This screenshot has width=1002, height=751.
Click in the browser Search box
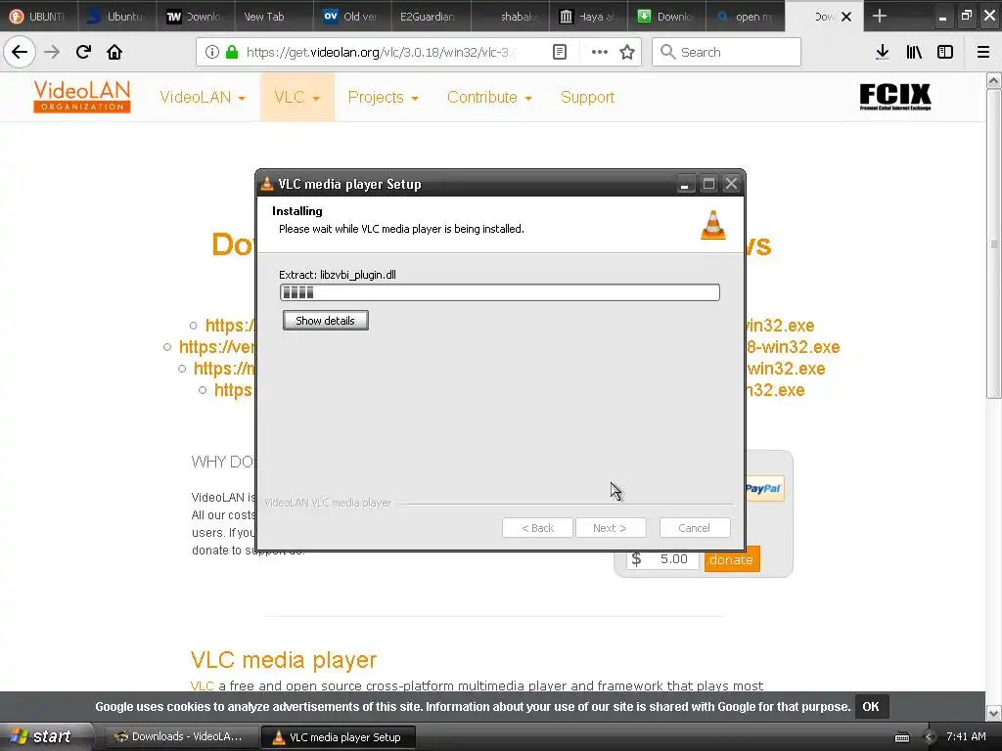coord(726,52)
